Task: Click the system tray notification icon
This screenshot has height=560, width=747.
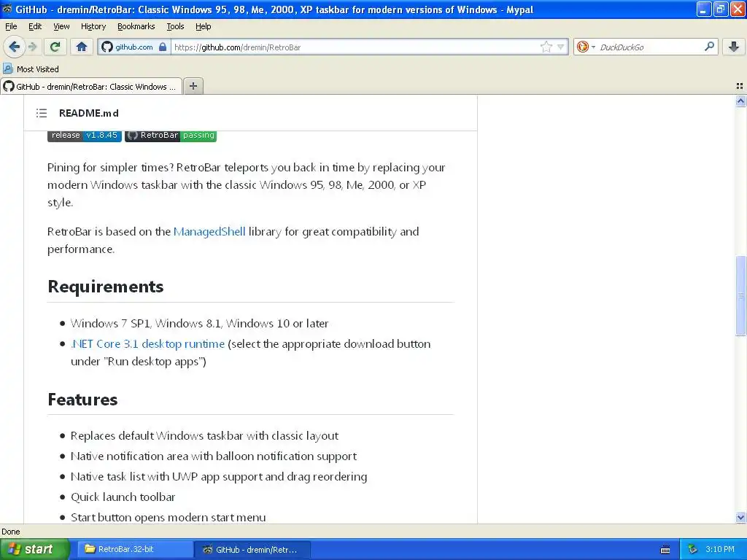Action: 693,549
